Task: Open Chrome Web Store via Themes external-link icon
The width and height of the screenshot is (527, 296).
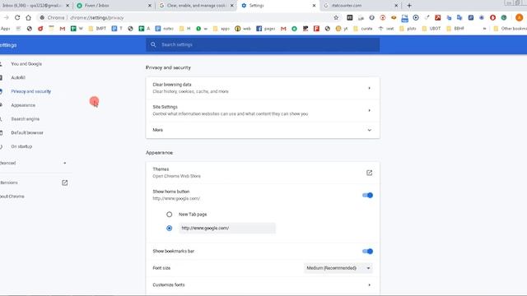Action: (369, 173)
